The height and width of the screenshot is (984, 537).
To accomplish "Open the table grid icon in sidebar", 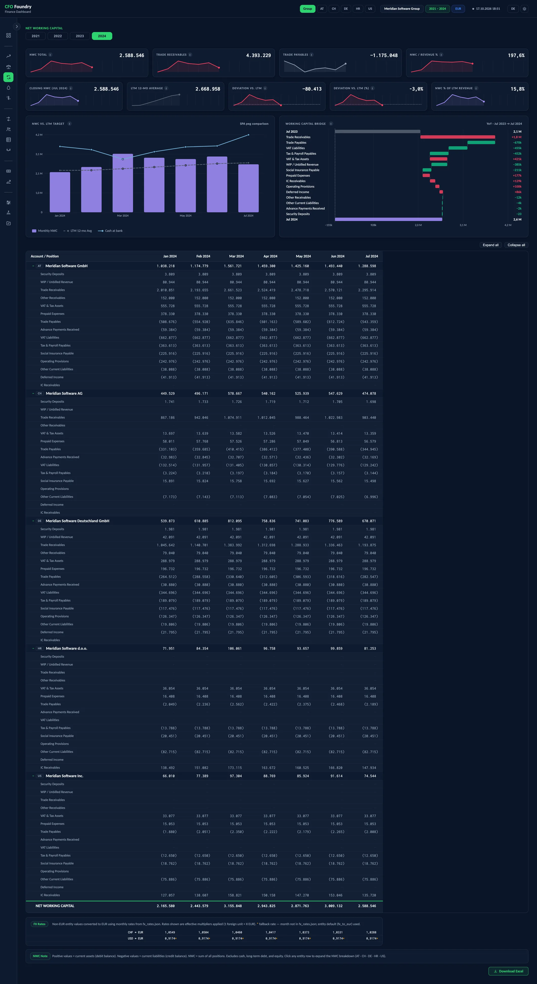I will (x=8, y=140).
